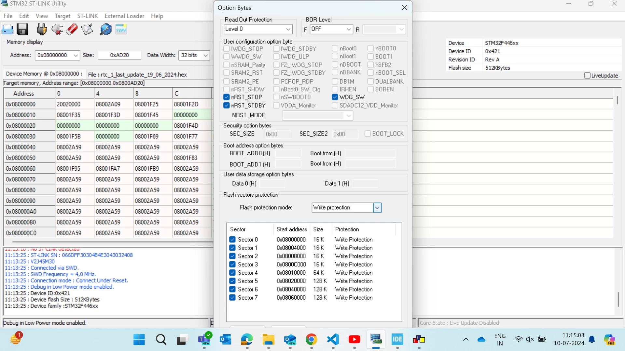This screenshot has height=351, width=625.
Task: Open Program and Verify notepad icon
Action: pos(87,30)
